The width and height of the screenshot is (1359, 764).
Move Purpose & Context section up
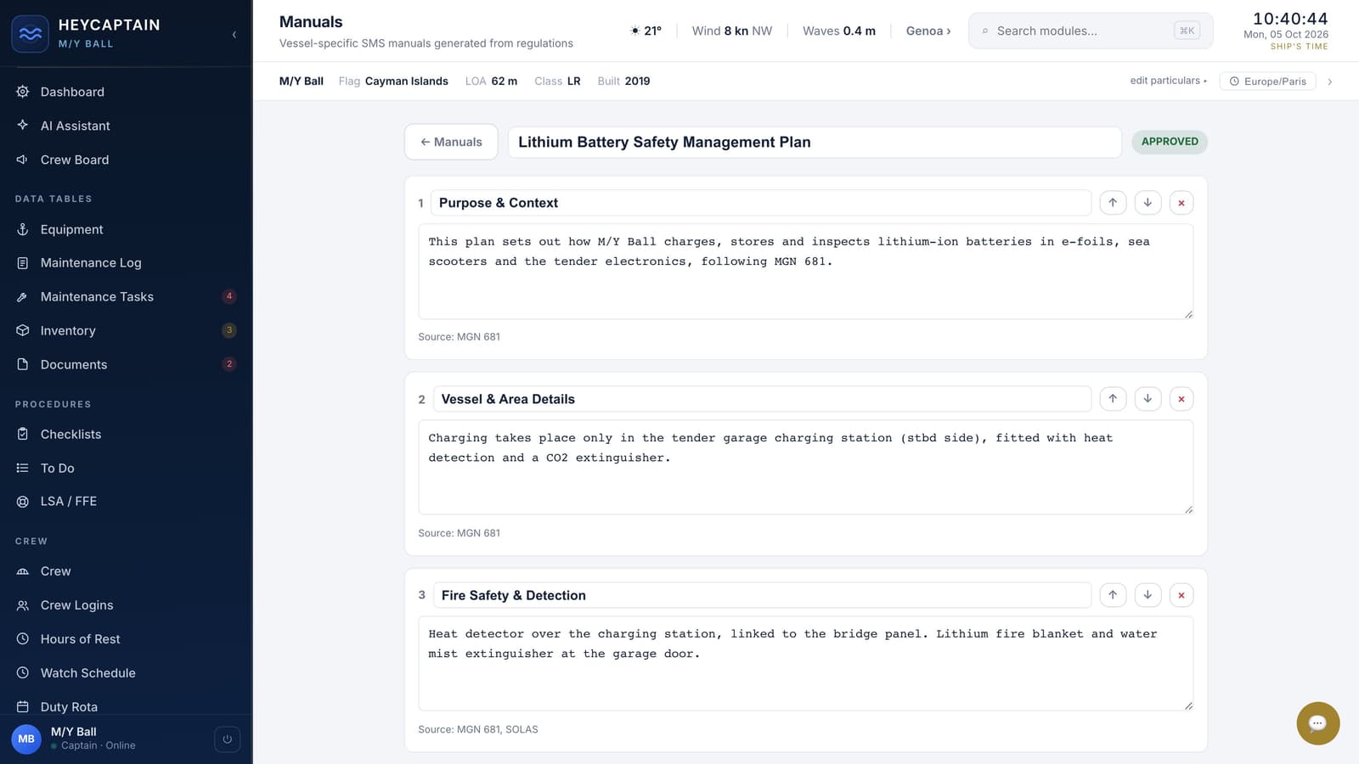tap(1113, 203)
